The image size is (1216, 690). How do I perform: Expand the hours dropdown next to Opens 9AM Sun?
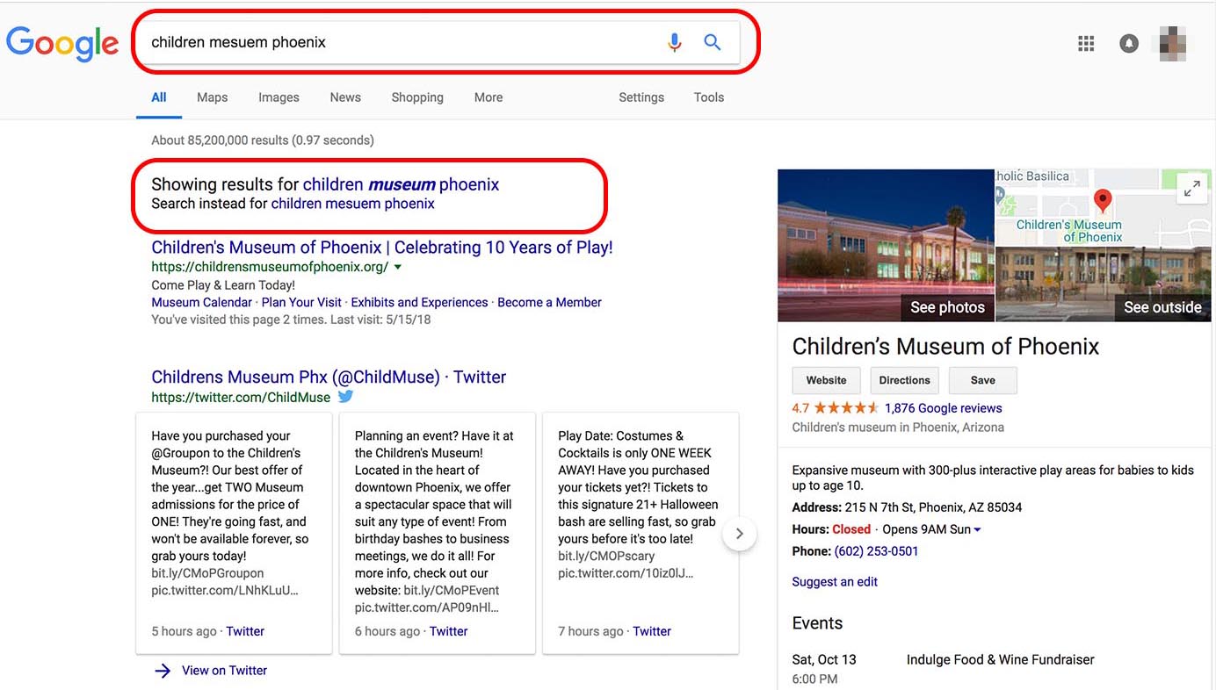click(x=977, y=530)
